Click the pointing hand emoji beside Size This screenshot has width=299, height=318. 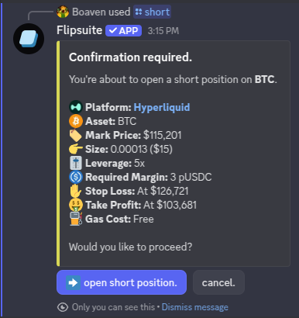[76, 149]
